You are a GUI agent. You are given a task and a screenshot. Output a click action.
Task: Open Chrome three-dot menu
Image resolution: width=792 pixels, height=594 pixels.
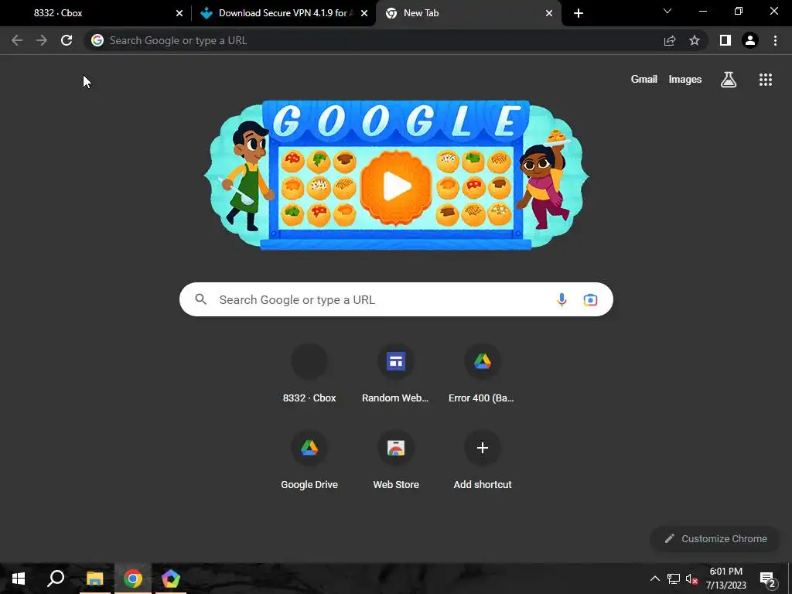[x=775, y=40]
